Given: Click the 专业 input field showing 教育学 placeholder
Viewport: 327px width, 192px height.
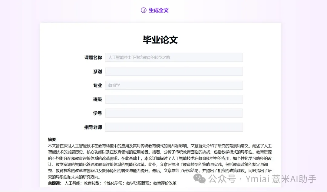Looking at the screenshot, I should (x=173, y=85).
